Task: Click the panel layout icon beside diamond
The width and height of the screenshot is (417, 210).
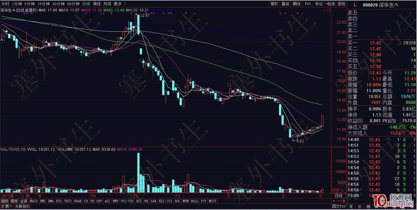Action: tap(329, 11)
